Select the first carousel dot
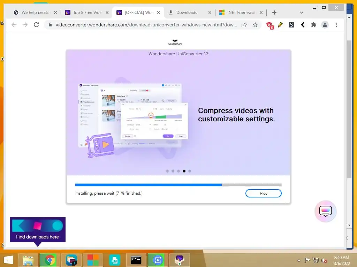357x267 pixels. click(167, 171)
